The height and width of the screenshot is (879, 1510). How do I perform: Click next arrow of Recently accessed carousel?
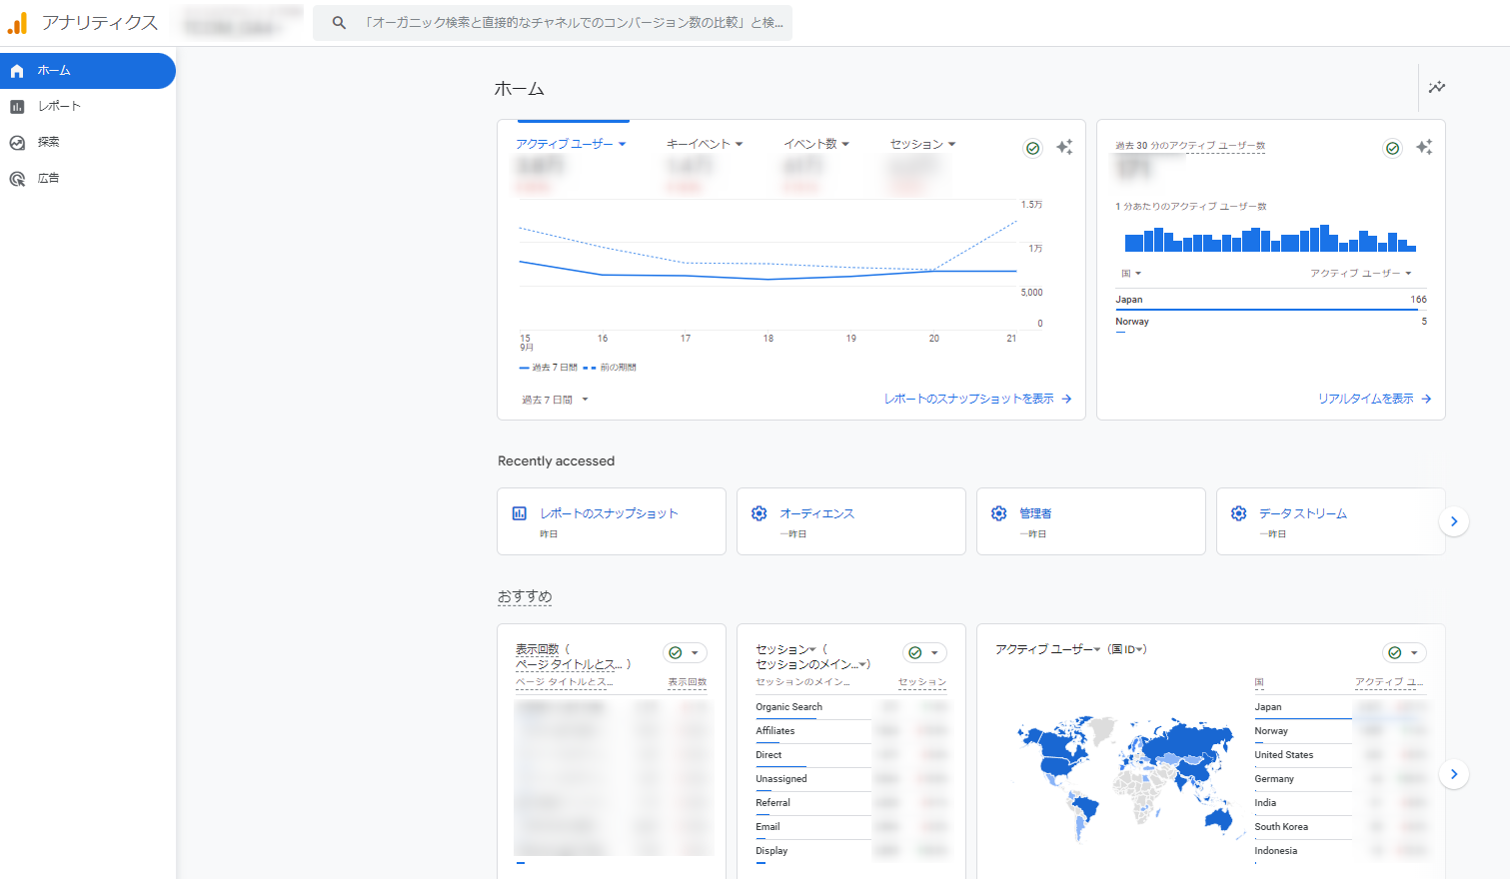click(x=1454, y=521)
